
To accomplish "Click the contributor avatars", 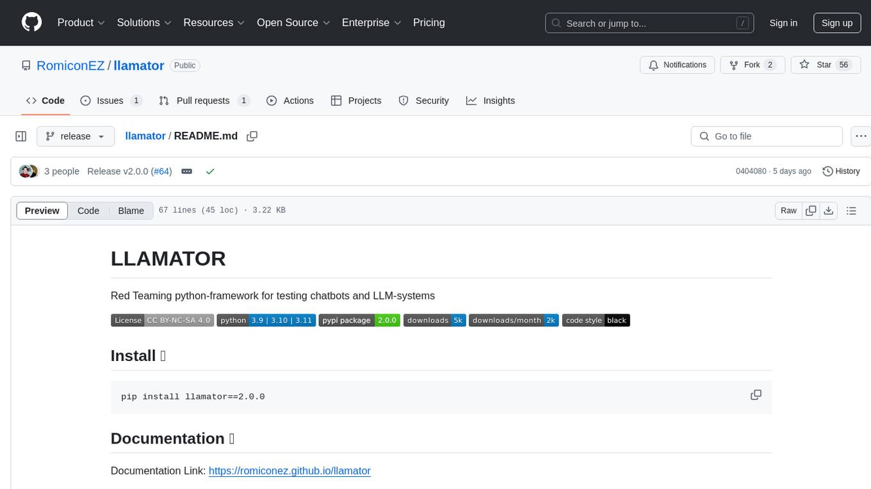I will pyautogui.click(x=29, y=172).
